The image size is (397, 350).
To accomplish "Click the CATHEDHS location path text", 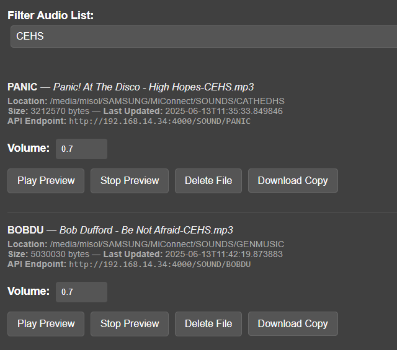I will [x=167, y=101].
